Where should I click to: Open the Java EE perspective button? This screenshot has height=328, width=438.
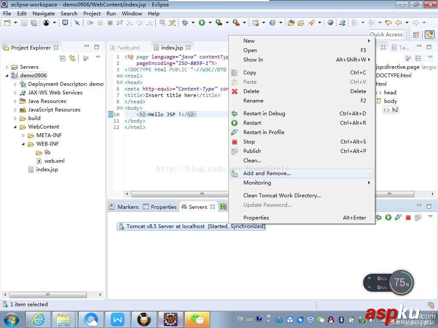429,35
